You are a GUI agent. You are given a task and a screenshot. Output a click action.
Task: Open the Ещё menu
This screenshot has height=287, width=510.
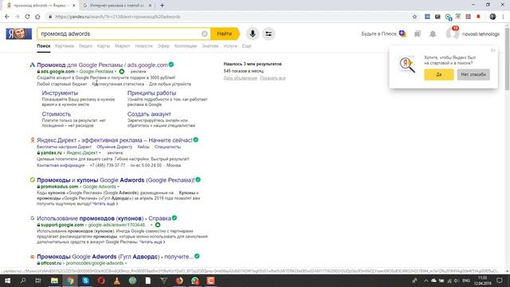(x=246, y=46)
